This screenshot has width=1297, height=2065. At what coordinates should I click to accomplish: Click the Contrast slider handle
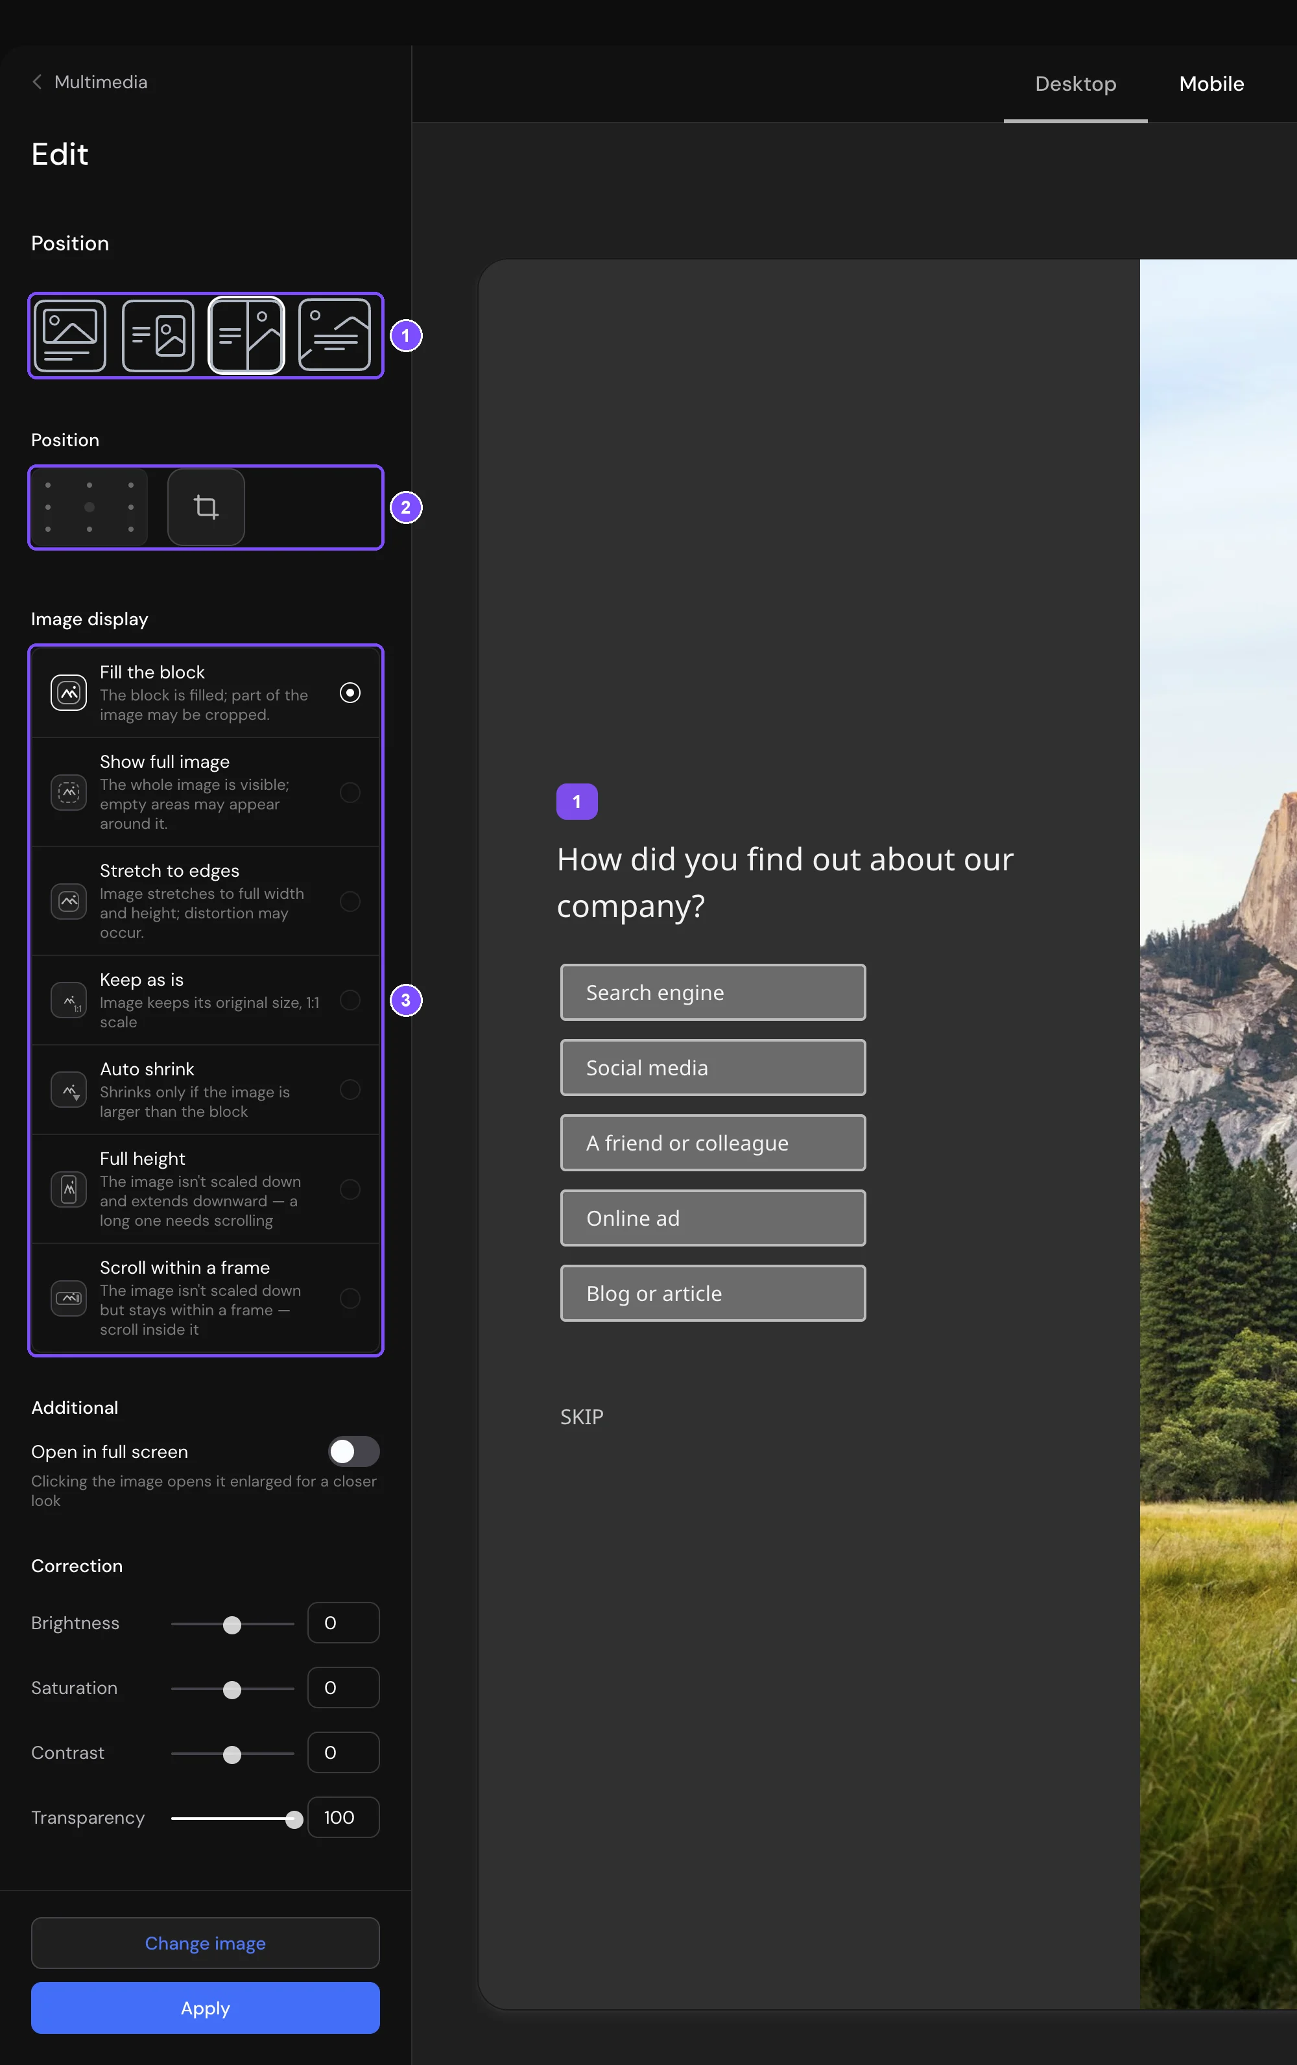tap(232, 1754)
